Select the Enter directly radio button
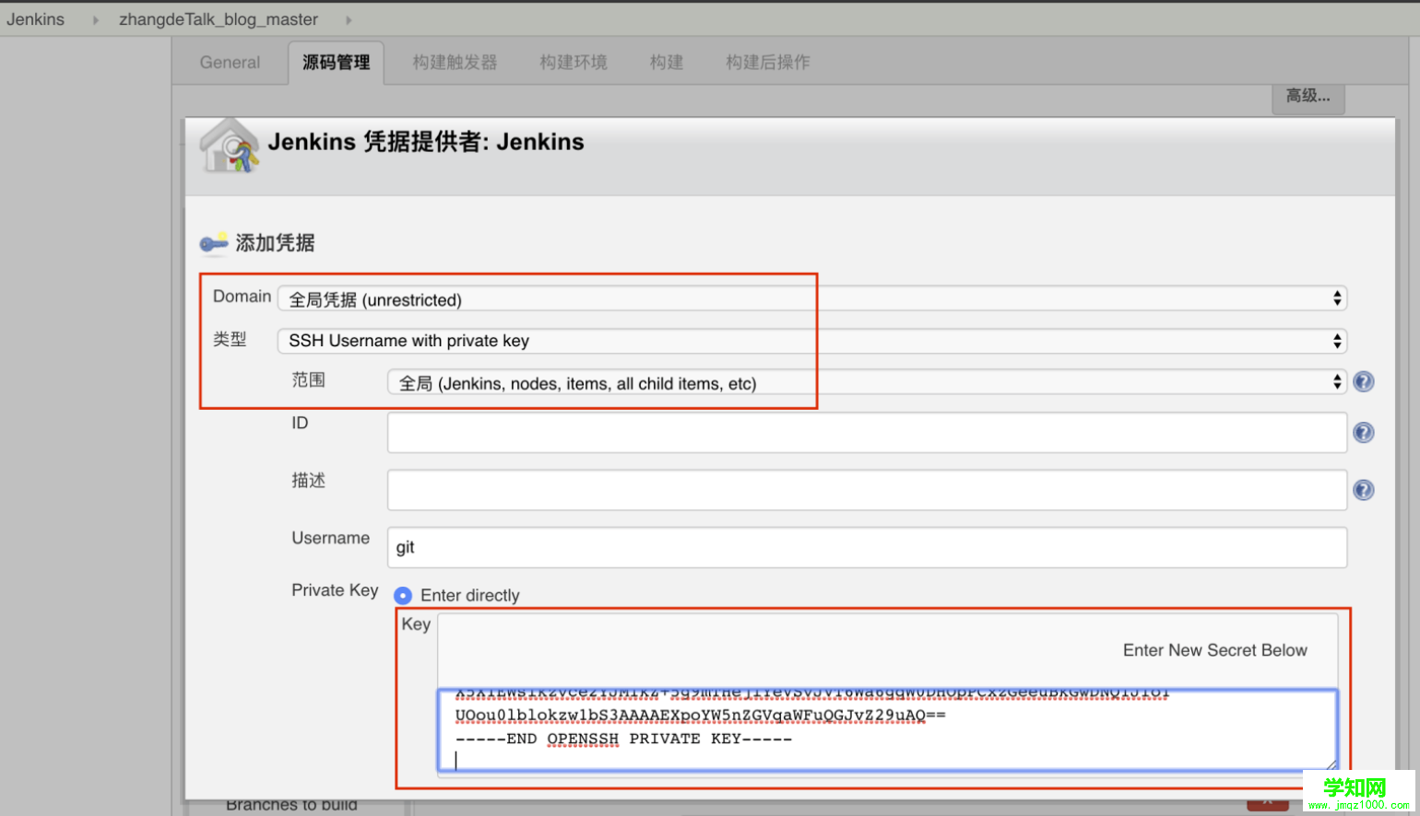Image resolution: width=1420 pixels, height=816 pixels. [403, 596]
